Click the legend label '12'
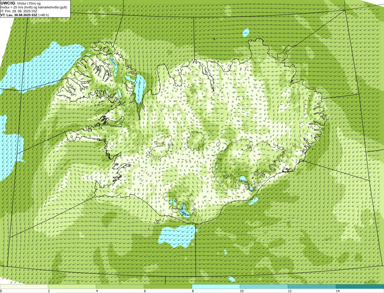The image size is (384, 293). (x=289, y=291)
